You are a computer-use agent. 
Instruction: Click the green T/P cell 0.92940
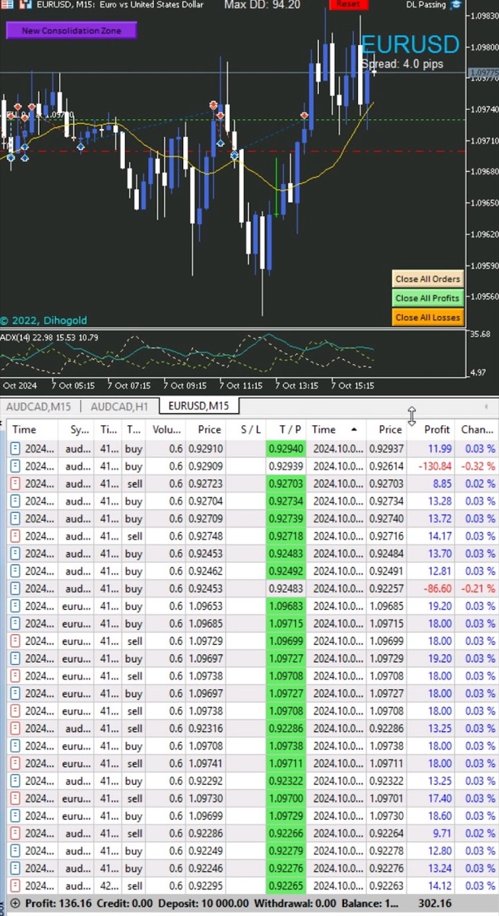[x=286, y=449]
